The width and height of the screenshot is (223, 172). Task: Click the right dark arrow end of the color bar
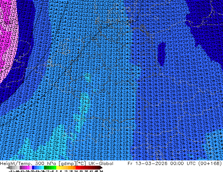[101, 167]
